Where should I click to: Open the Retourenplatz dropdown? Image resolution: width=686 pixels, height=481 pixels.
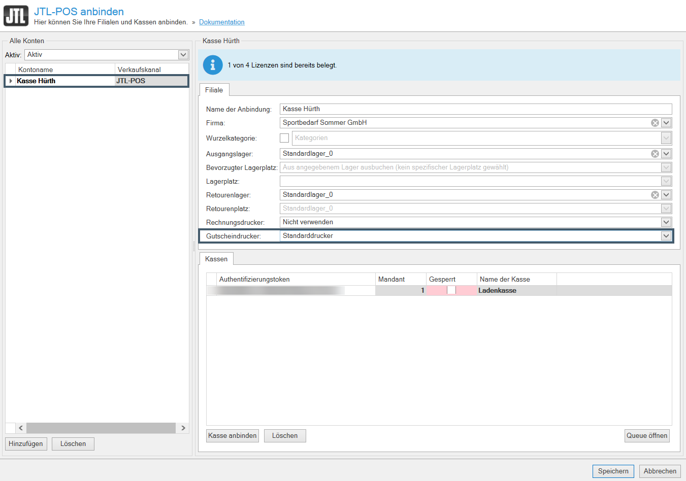click(x=666, y=209)
